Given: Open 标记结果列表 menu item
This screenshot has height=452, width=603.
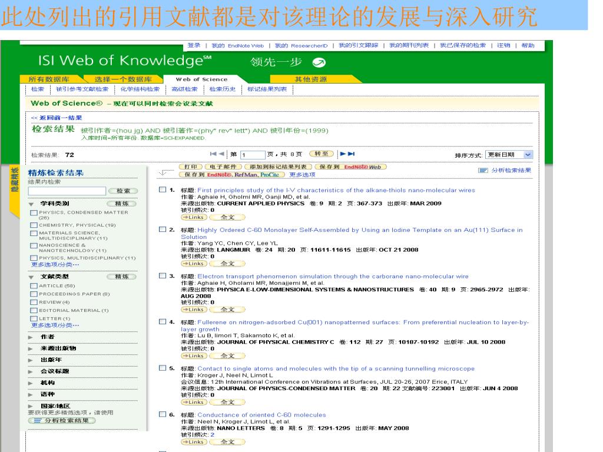Looking at the screenshot, I should (267, 89).
